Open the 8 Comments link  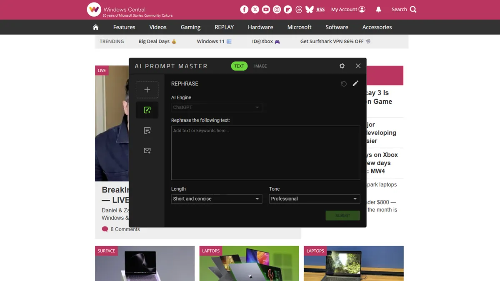[x=121, y=229]
